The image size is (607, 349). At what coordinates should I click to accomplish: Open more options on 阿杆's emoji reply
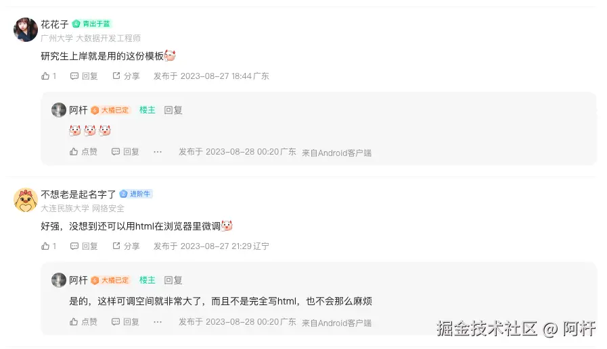pos(158,152)
